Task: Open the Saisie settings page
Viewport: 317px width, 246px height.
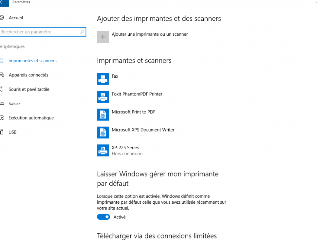Action: (14, 104)
